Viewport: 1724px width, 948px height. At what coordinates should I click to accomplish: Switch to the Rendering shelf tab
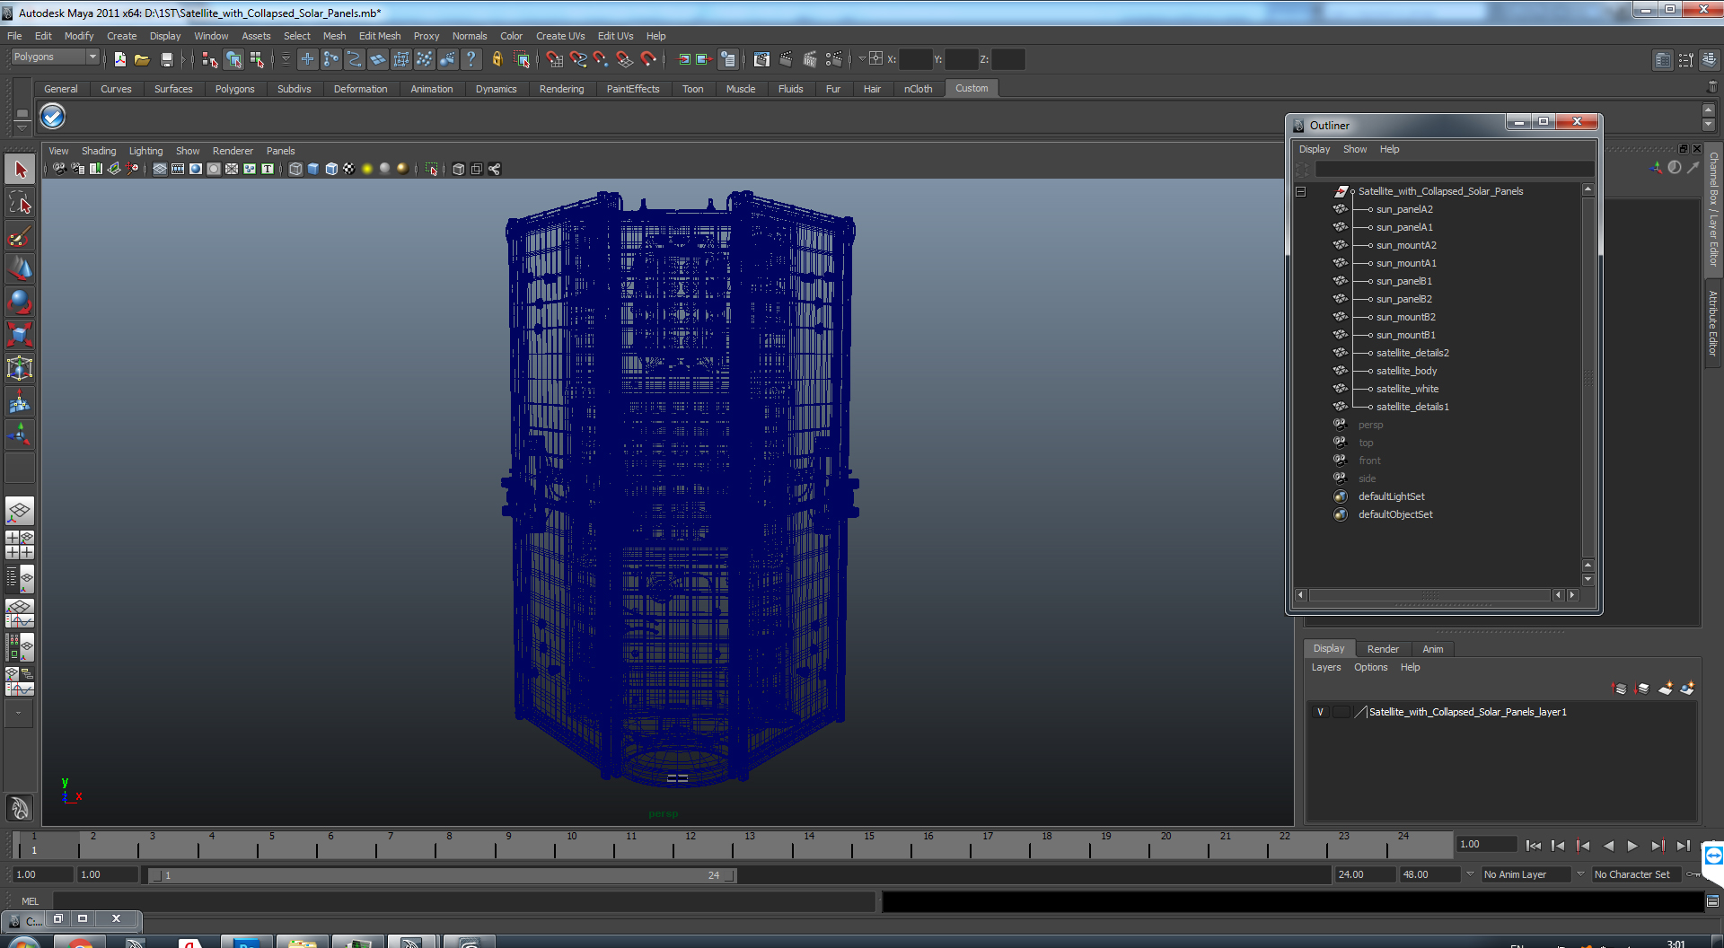pos(561,89)
